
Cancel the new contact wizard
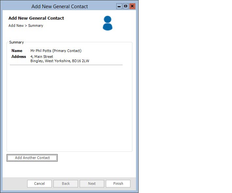pyautogui.click(x=39, y=184)
